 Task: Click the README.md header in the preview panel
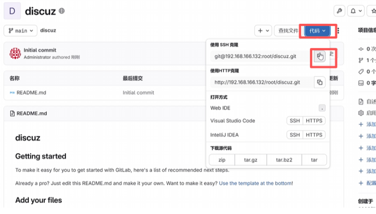click(32, 113)
